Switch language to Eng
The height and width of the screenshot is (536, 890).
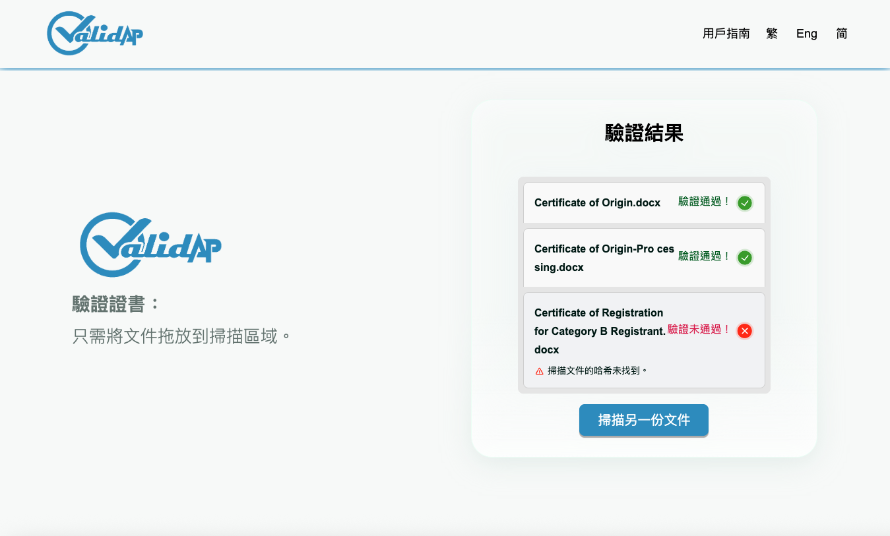[806, 34]
